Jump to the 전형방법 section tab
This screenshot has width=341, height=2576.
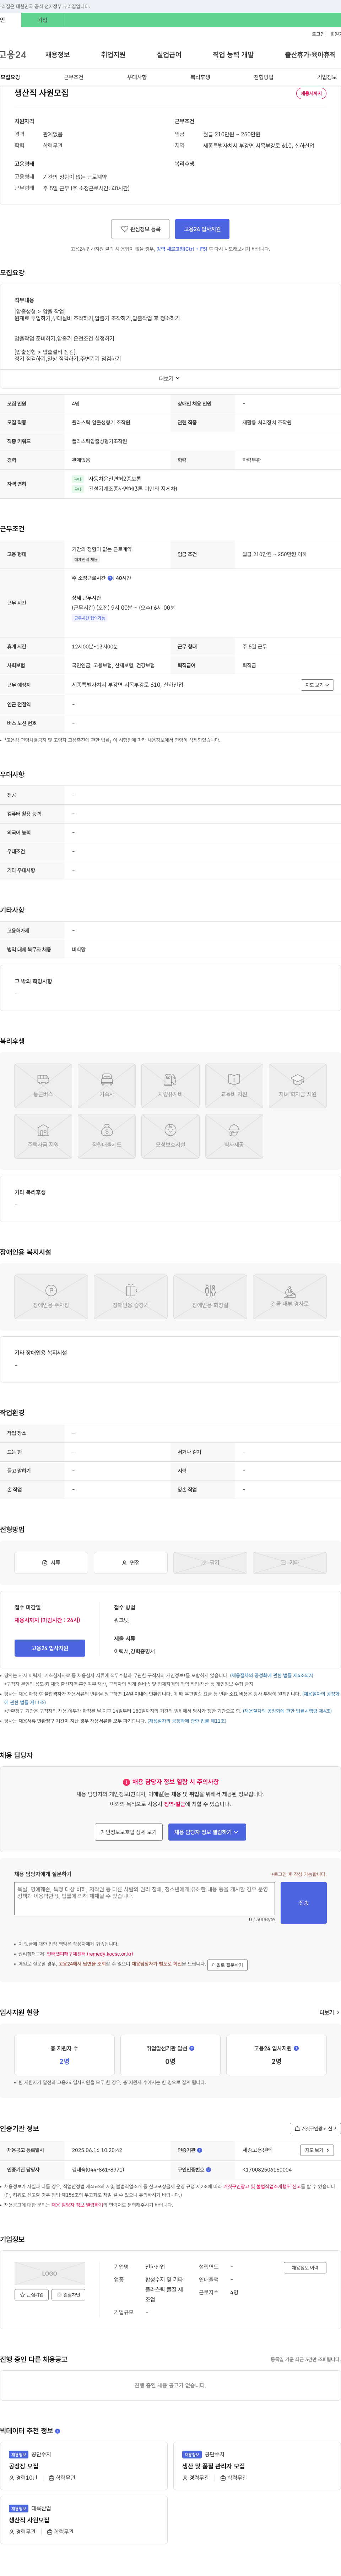pos(263,77)
